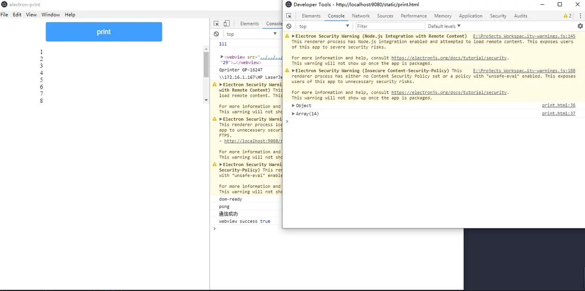Expand the webview element in electron-print console
Image resolution: width=585 pixels, height=291 pixels.
coord(222,57)
